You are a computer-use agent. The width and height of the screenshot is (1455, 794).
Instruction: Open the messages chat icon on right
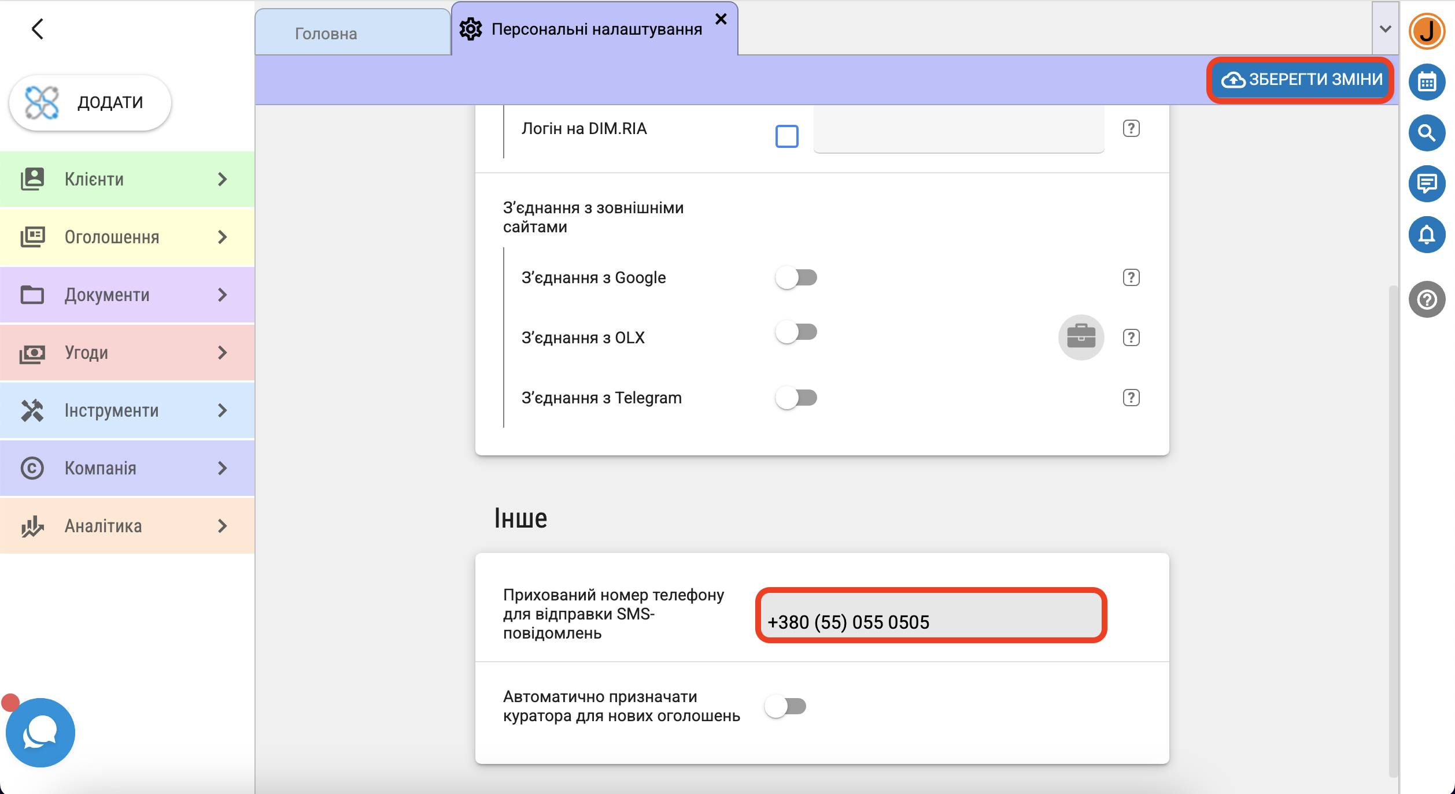pos(1427,184)
